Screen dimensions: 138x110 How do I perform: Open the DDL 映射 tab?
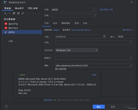coord(33,8)
